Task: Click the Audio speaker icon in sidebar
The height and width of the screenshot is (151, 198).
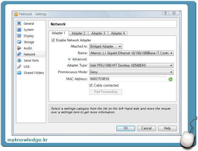Action: [19, 48]
